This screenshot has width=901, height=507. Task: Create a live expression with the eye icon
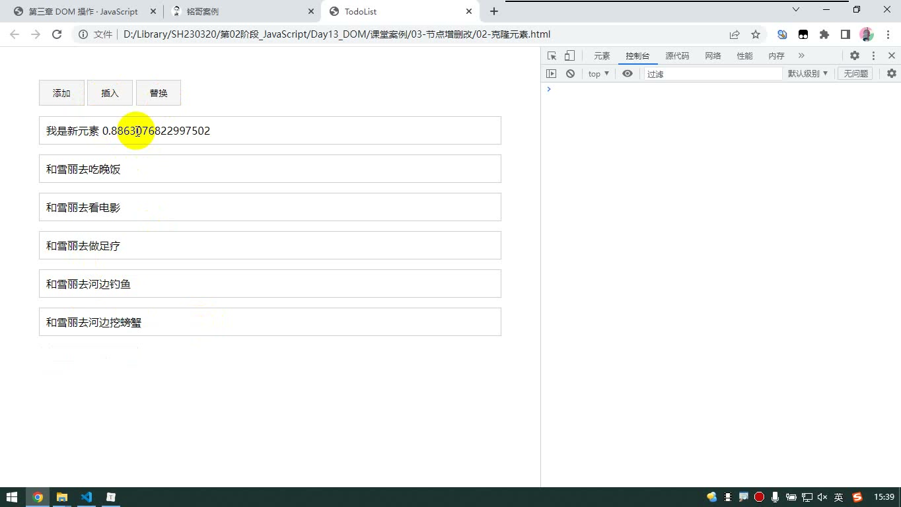click(628, 74)
